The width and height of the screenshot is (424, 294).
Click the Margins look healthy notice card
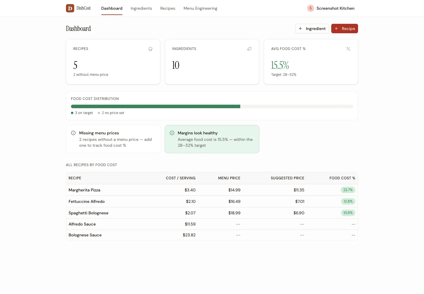pyautogui.click(x=212, y=139)
